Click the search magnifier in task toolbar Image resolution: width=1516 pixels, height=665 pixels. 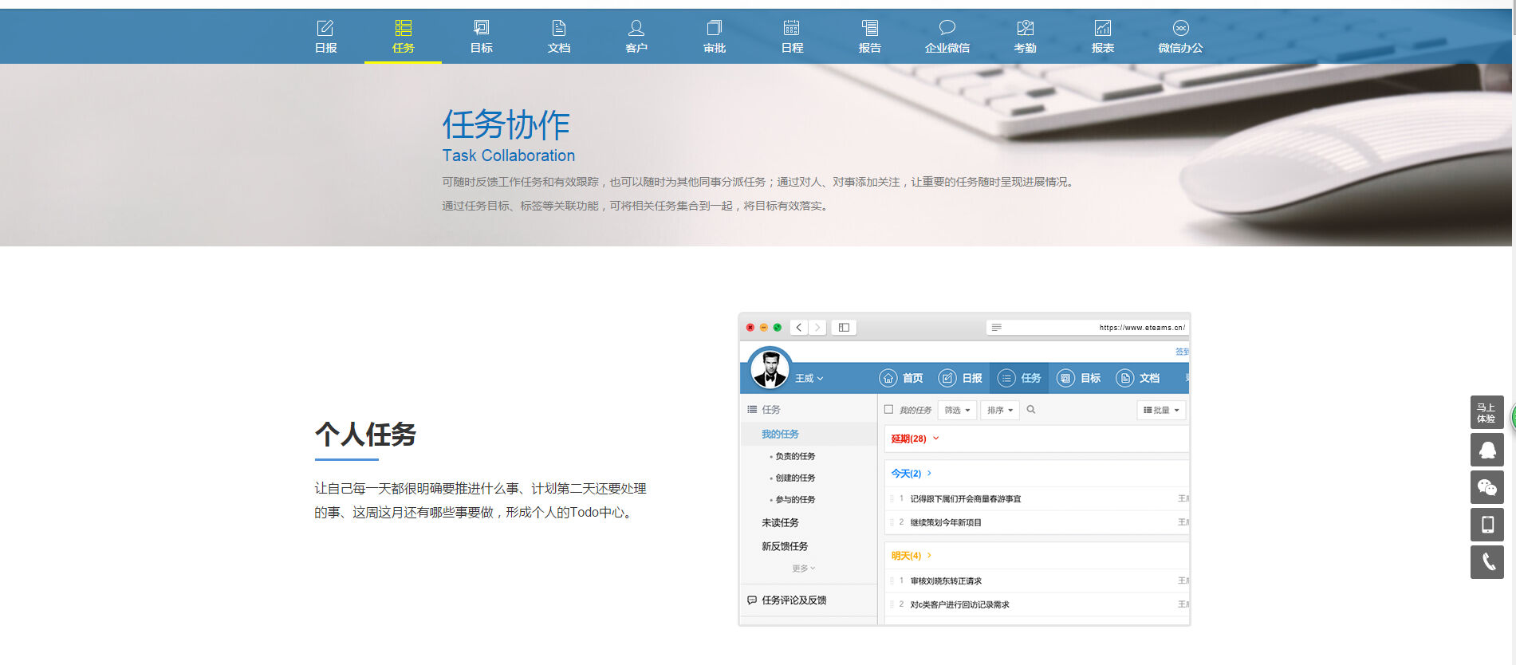click(x=1031, y=410)
